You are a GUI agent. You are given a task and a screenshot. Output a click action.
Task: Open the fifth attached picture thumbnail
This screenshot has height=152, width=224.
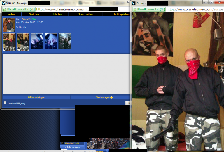click(65, 41)
